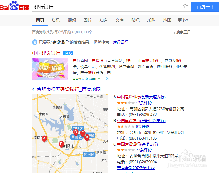
Task: Open 搜索工具 filter options
Action: point(183,32)
